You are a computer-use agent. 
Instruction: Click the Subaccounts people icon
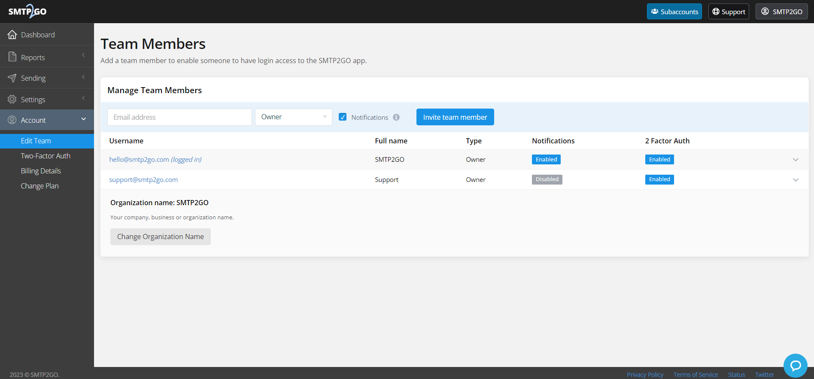pos(655,12)
